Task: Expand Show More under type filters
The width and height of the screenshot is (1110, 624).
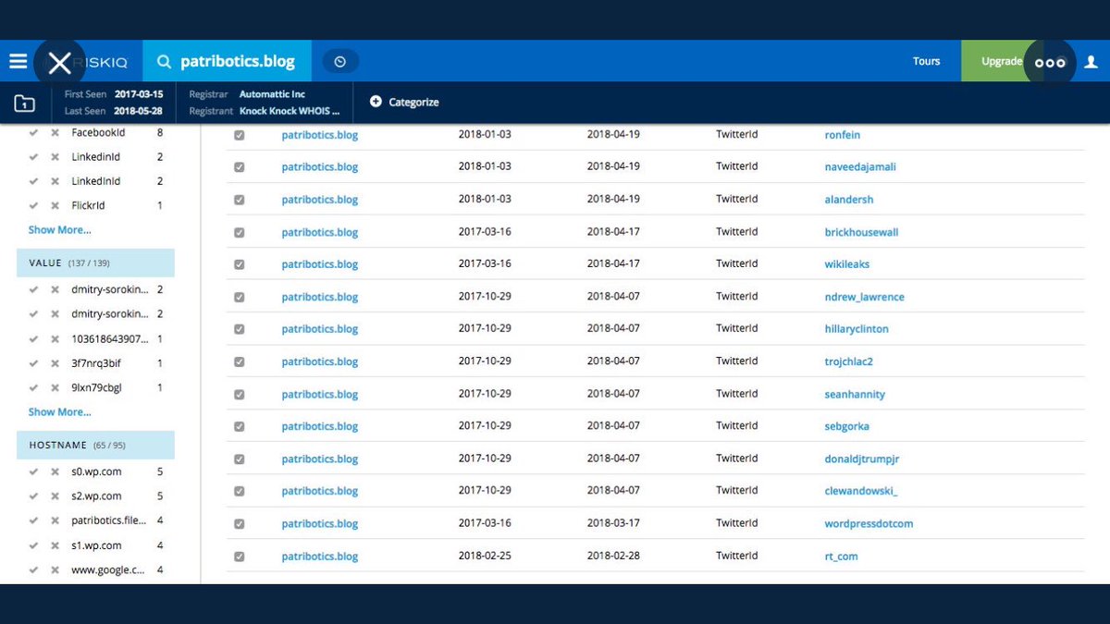Action: [x=59, y=229]
